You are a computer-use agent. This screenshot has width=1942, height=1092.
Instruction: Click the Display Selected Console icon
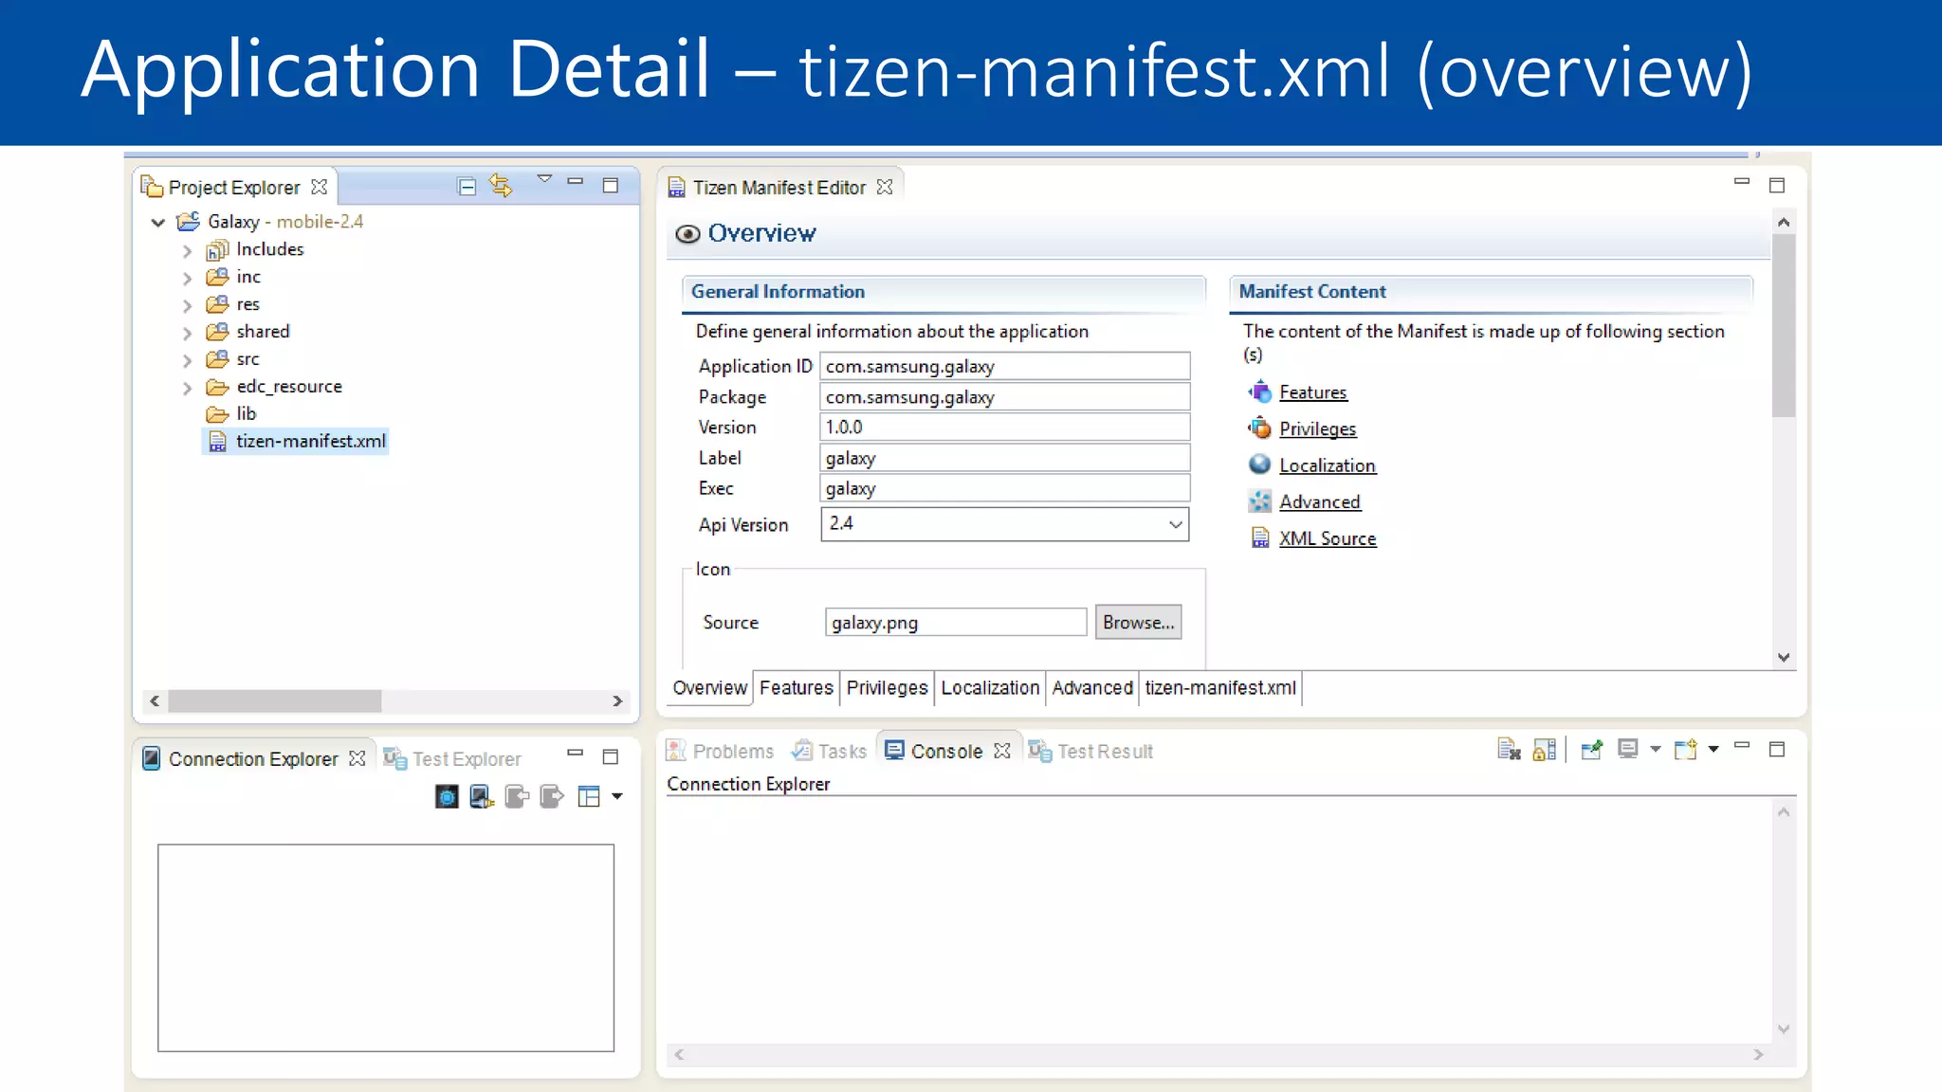click(1628, 750)
